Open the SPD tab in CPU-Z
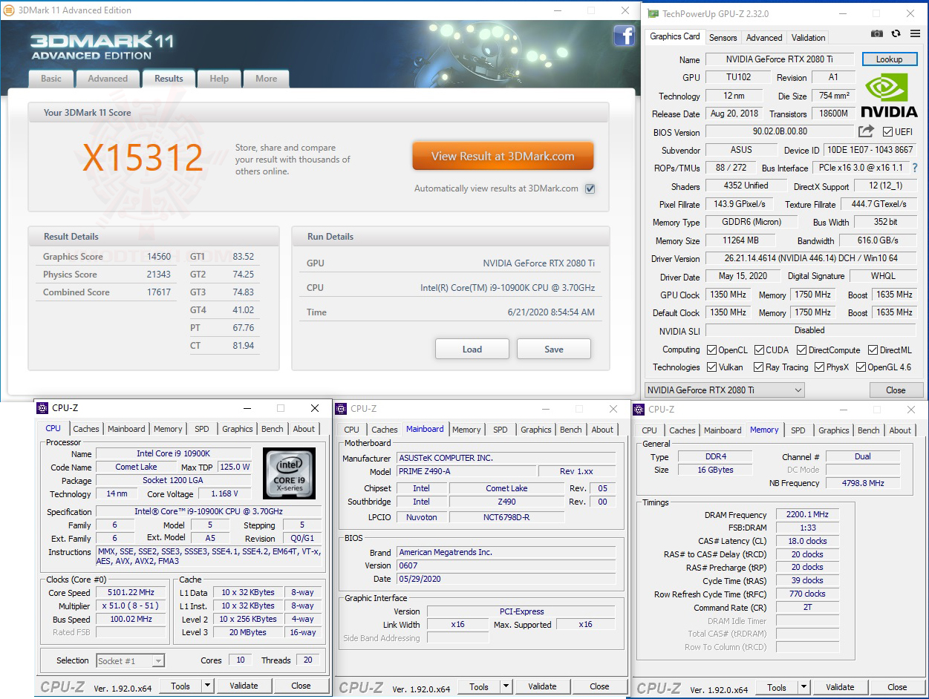Screen dimensions: 929x699 pos(201,428)
